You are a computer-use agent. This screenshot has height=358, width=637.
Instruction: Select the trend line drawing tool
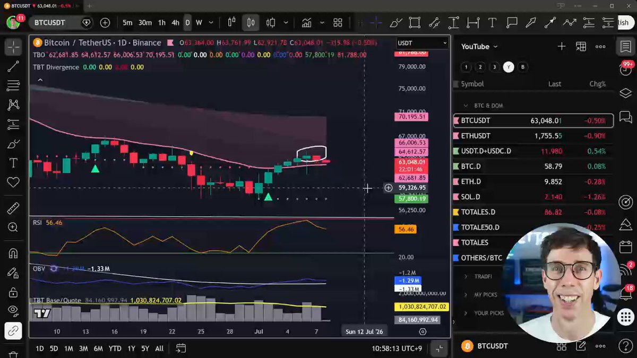pyautogui.click(x=13, y=66)
